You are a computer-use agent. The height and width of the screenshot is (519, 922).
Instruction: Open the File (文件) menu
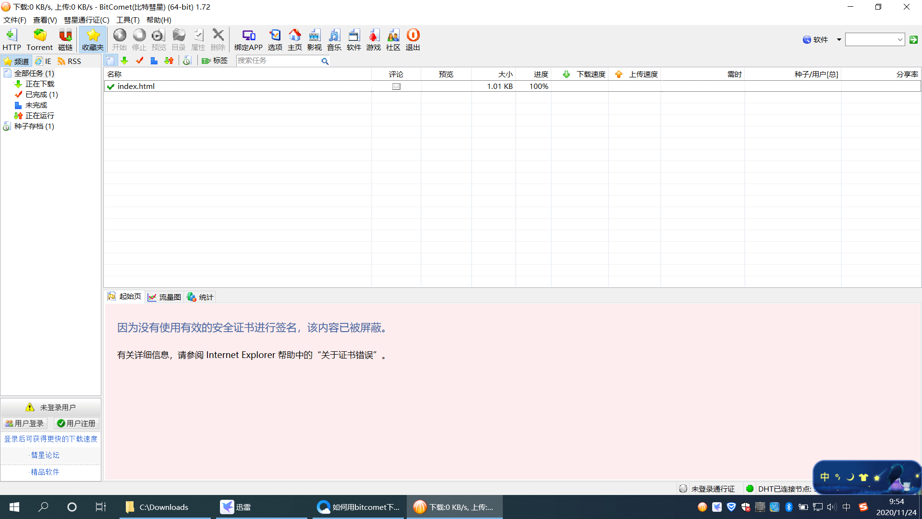14,20
